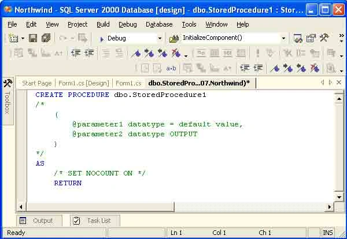Click the horizontal scrollbar right arrow
347x239 pixels.
330,207
